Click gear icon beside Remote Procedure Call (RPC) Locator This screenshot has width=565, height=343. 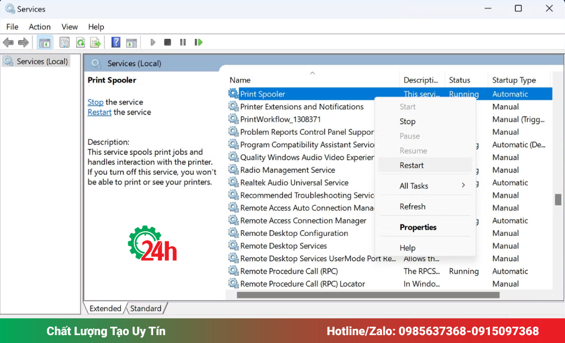[233, 283]
